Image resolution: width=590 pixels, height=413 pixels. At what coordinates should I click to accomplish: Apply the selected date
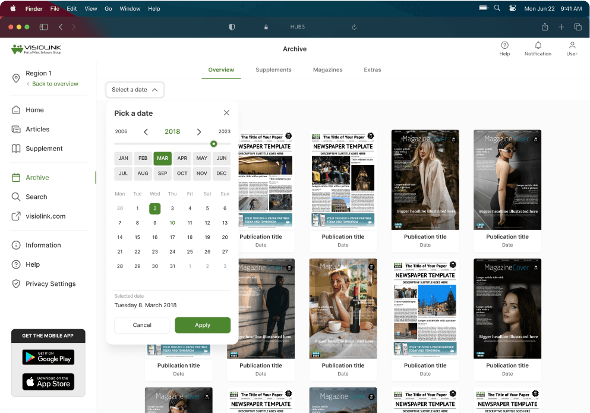pos(203,325)
